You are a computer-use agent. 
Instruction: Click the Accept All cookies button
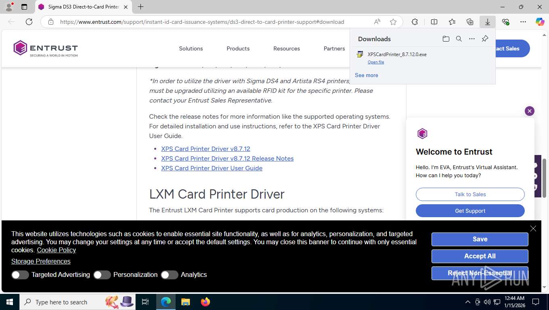[x=480, y=256]
